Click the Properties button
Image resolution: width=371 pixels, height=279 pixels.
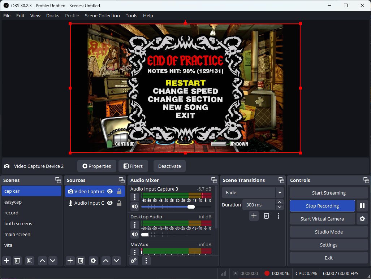96,166
